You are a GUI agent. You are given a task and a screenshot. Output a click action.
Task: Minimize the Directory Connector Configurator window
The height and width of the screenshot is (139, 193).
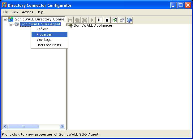pos(174,5)
